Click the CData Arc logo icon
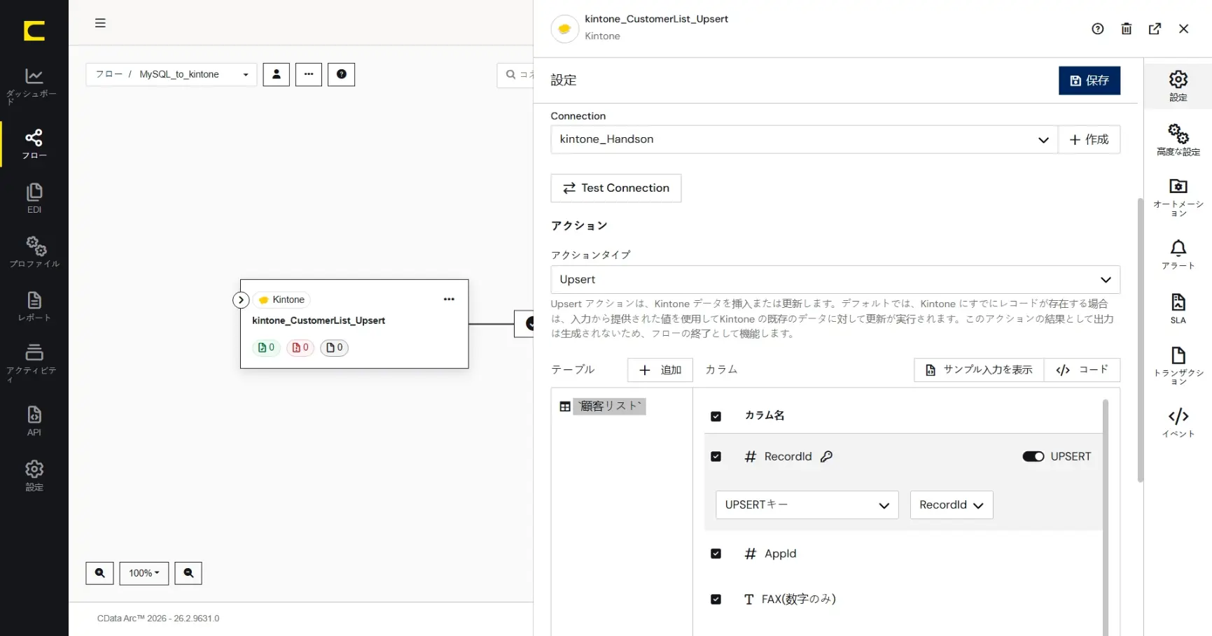The width and height of the screenshot is (1212, 636). (34, 31)
